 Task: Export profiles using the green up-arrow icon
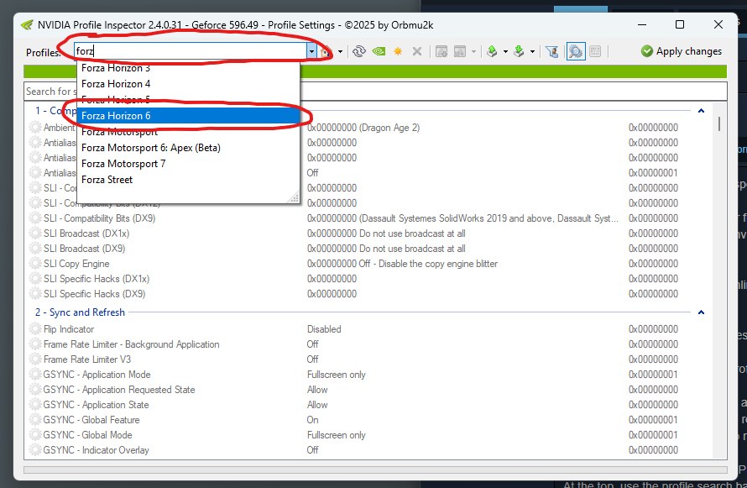(x=492, y=51)
